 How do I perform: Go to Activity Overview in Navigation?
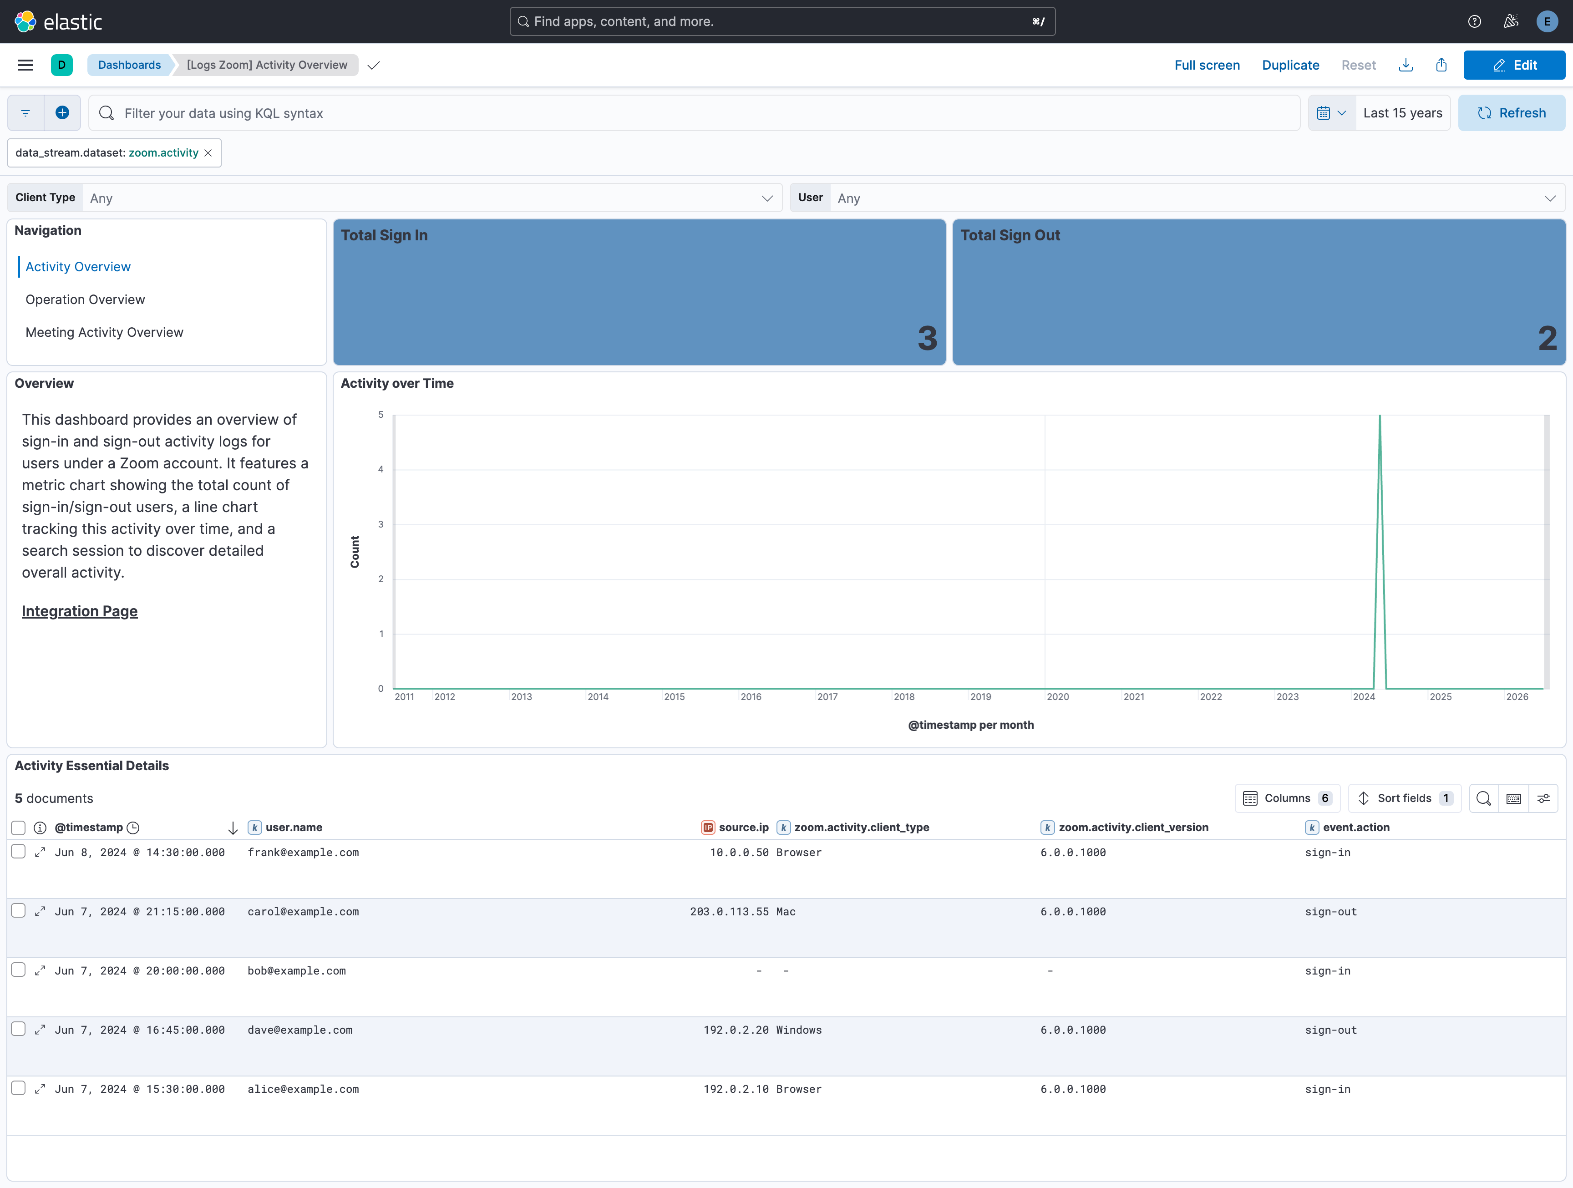(x=78, y=267)
